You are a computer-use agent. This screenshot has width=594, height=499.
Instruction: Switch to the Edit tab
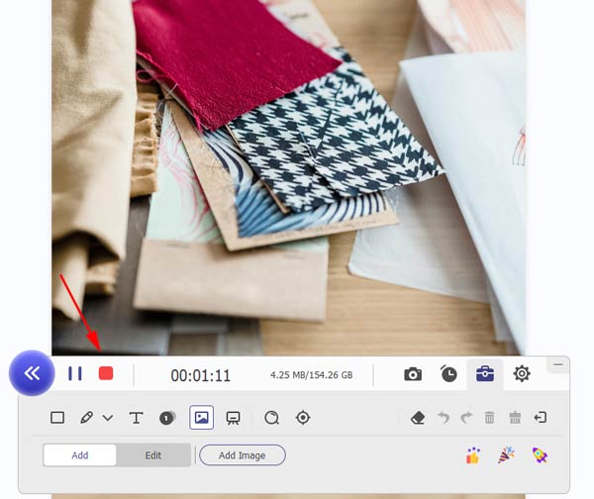pos(153,455)
